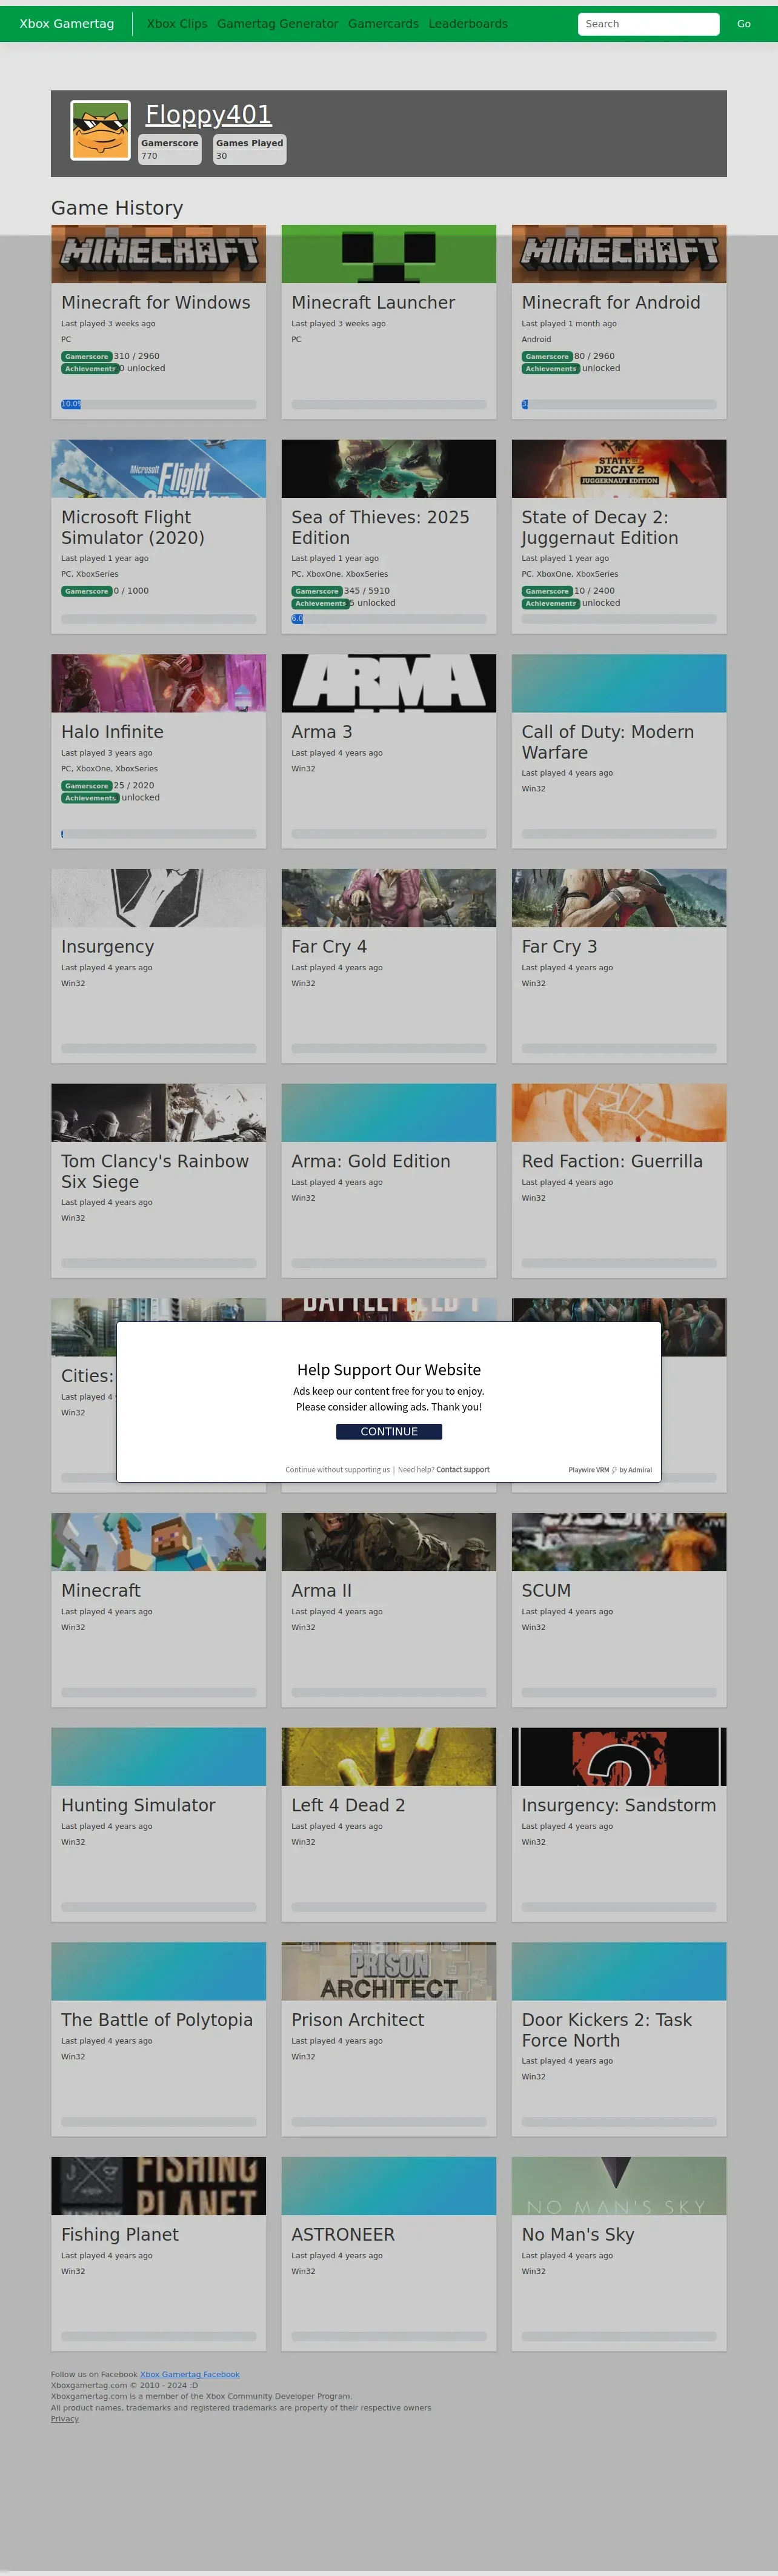The width and height of the screenshot is (778, 2576).
Task: Open the Insurgency thumbnail
Action: pyautogui.click(x=159, y=898)
